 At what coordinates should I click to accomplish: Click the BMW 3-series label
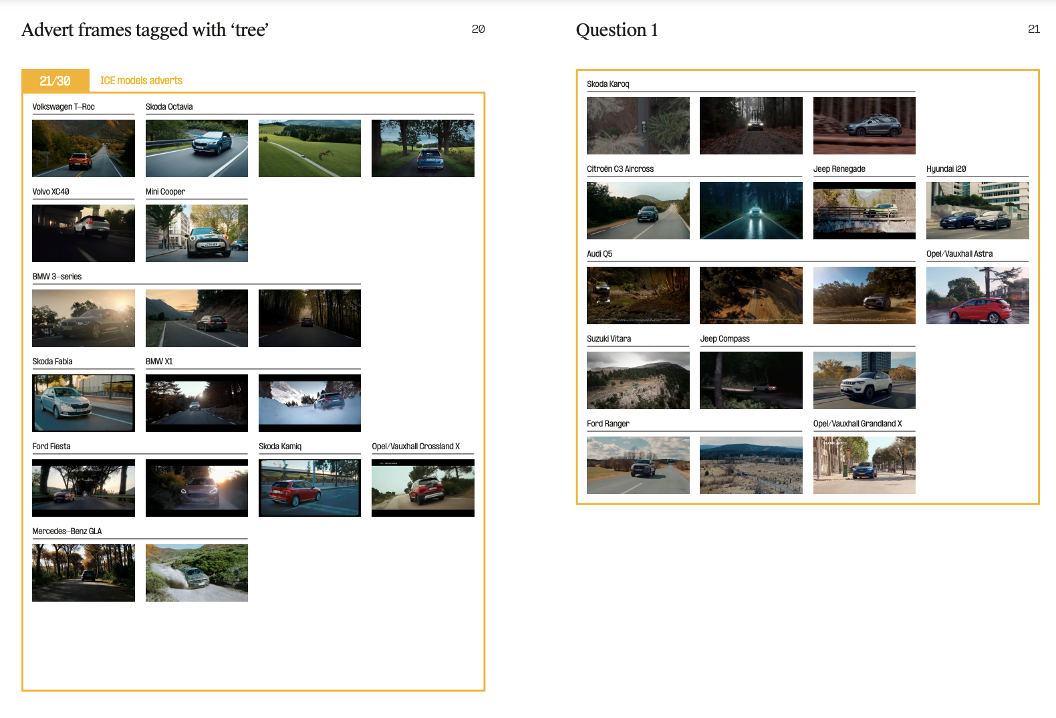click(57, 277)
